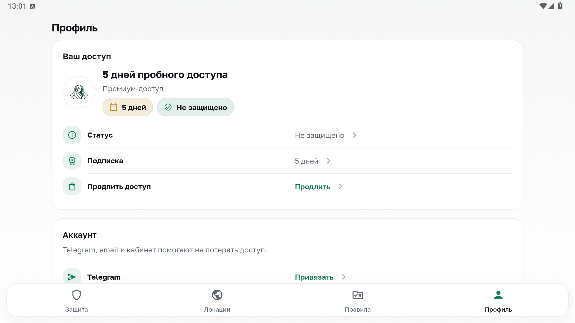Click the checkmark icon in Не защищено chip
Screen dimensions: 575x323
168,107
